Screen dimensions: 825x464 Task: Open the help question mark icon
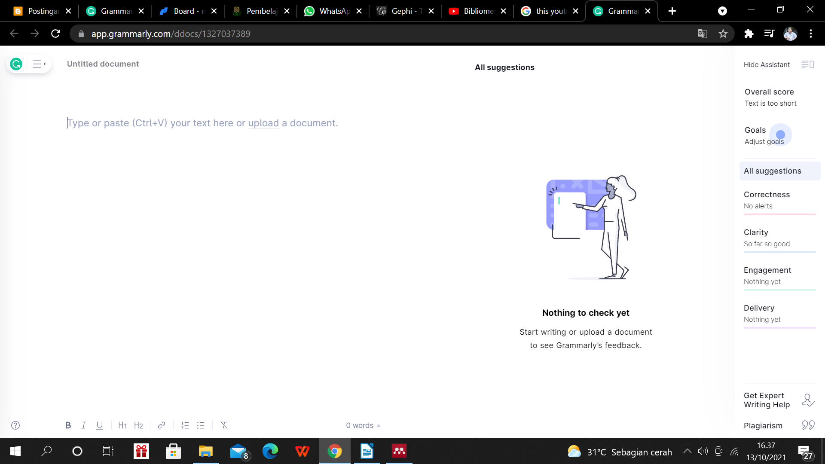[x=15, y=425]
